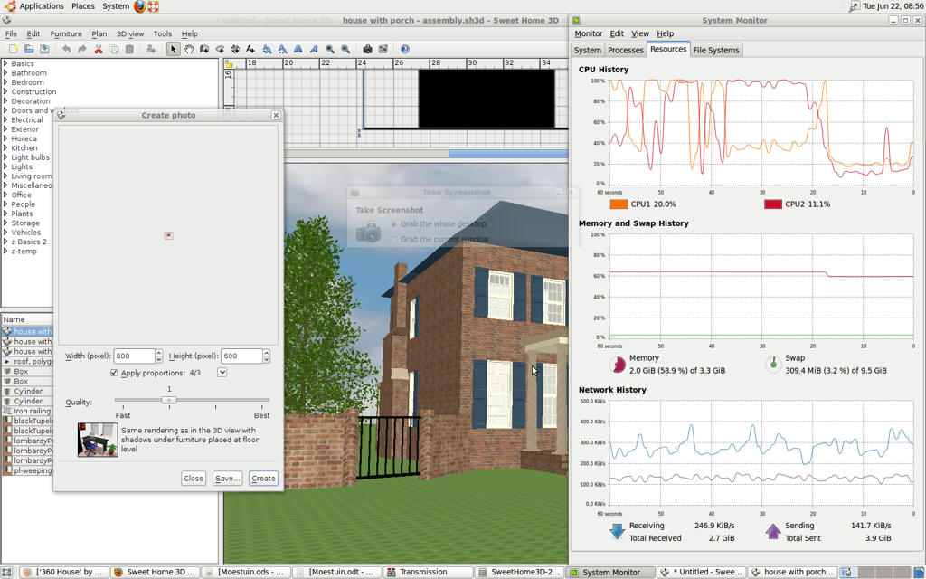Select the Grab the current window option
Viewport: 926px width, 579px height.
[394, 240]
